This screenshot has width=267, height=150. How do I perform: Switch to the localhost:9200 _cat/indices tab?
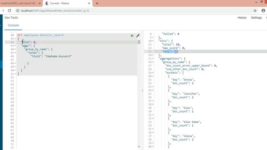[x=18, y=3]
